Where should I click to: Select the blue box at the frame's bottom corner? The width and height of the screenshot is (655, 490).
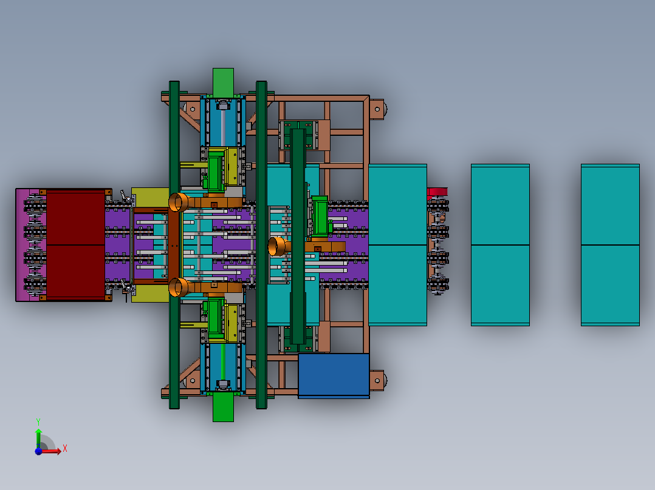[334, 376]
